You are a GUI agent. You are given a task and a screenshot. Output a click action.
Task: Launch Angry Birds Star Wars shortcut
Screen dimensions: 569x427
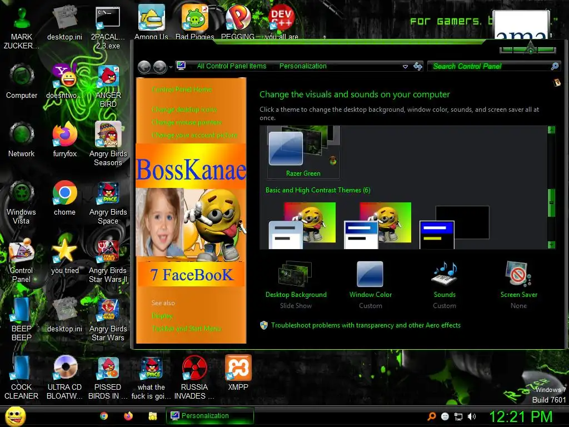pyautogui.click(x=108, y=320)
